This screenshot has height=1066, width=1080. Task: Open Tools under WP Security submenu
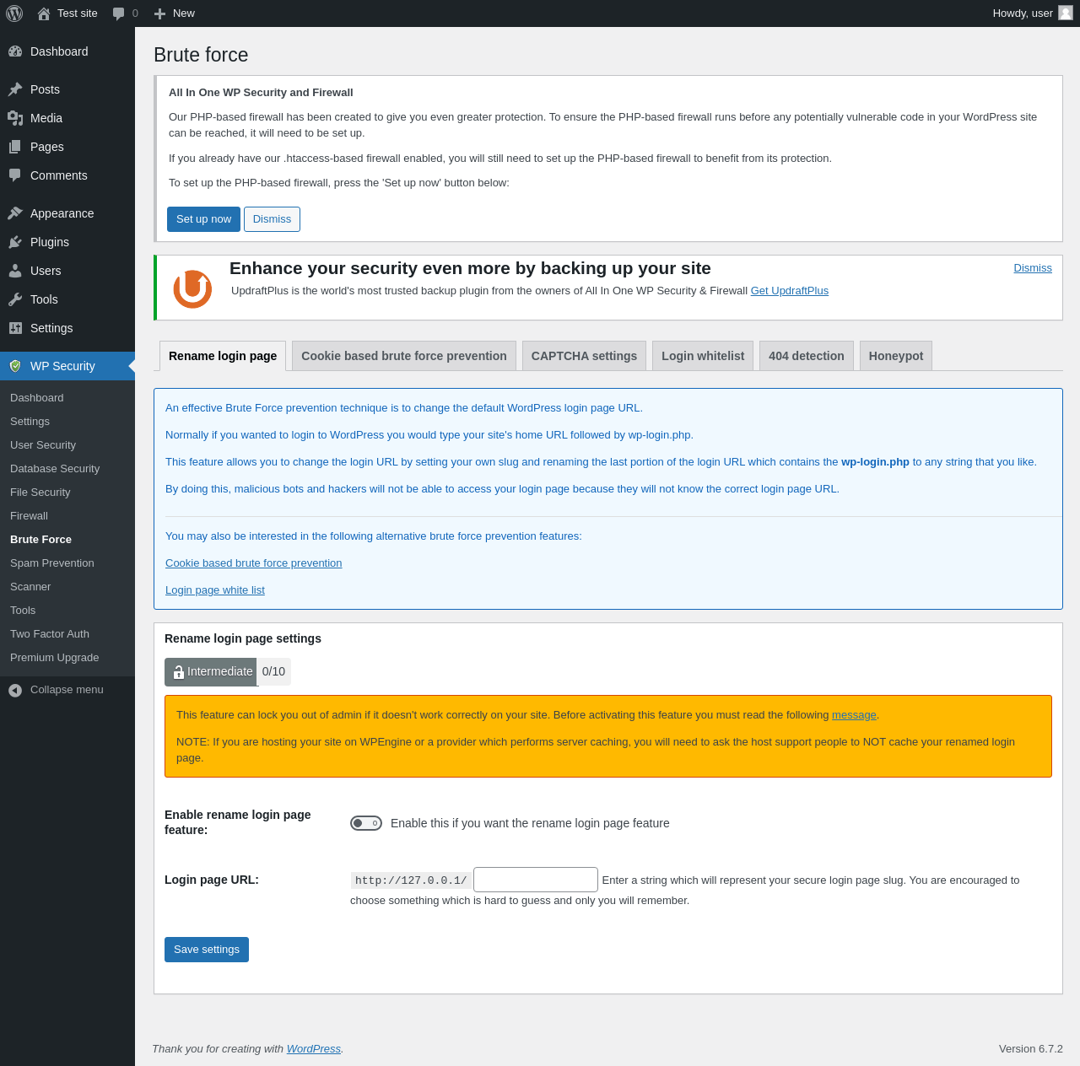(23, 611)
